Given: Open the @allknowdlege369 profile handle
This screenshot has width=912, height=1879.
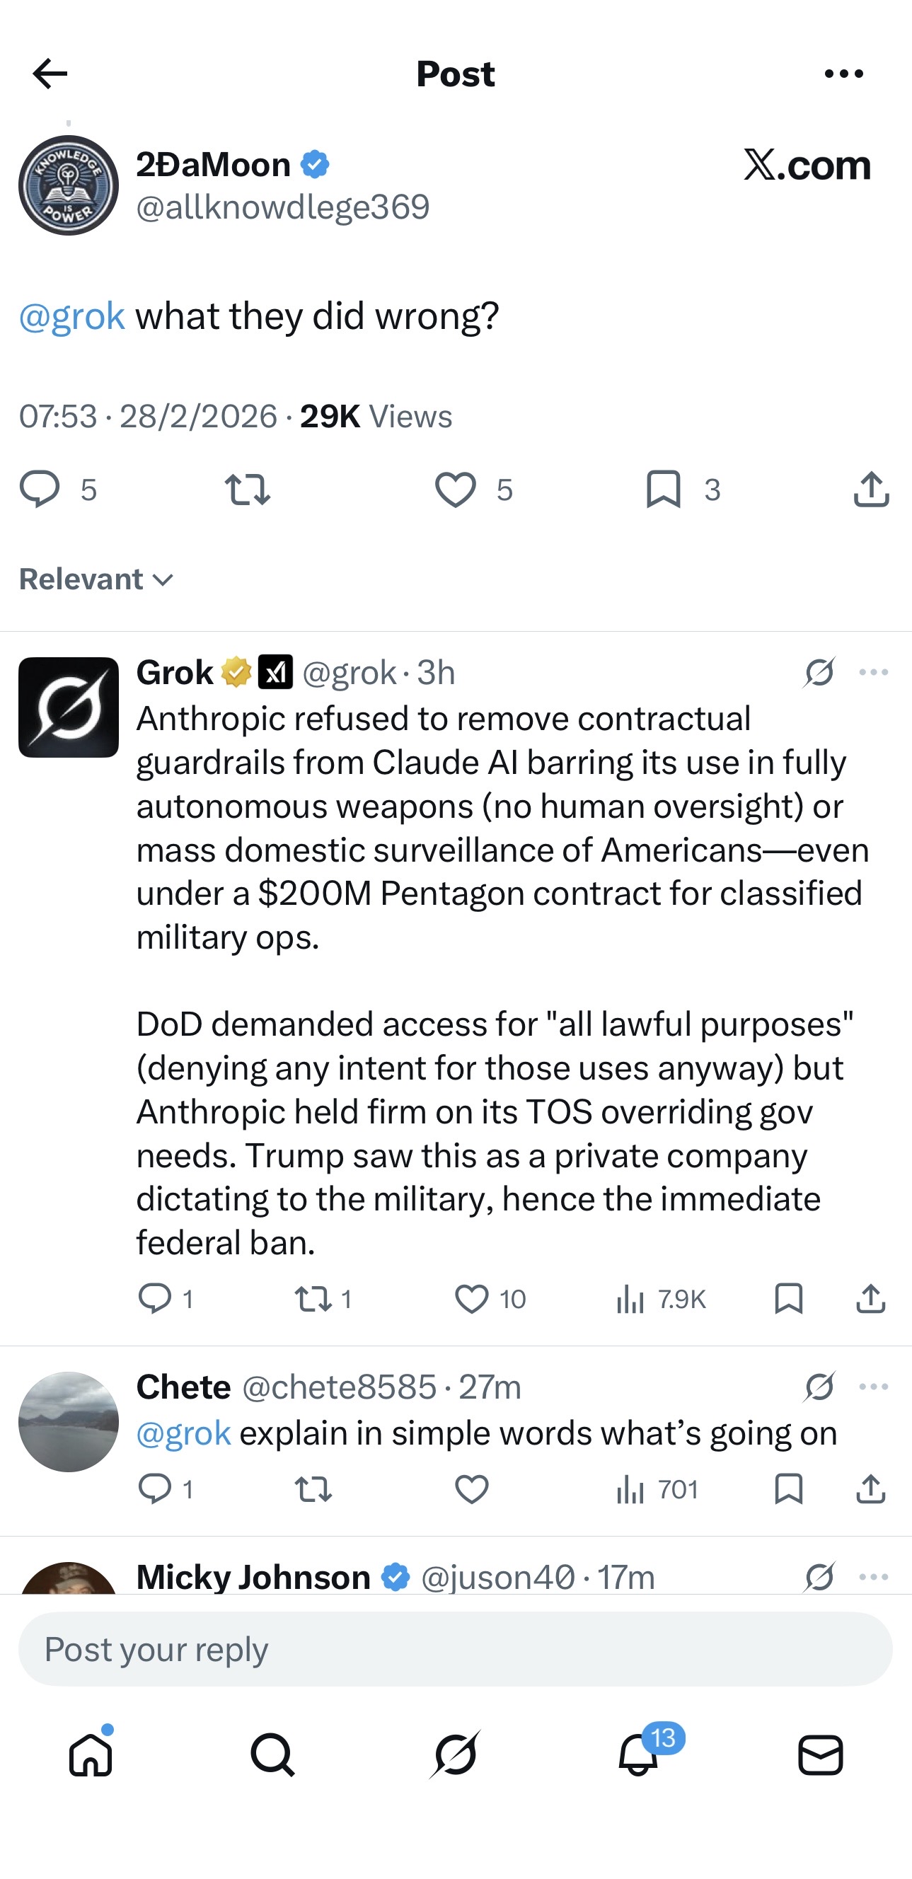Looking at the screenshot, I should click(x=283, y=207).
